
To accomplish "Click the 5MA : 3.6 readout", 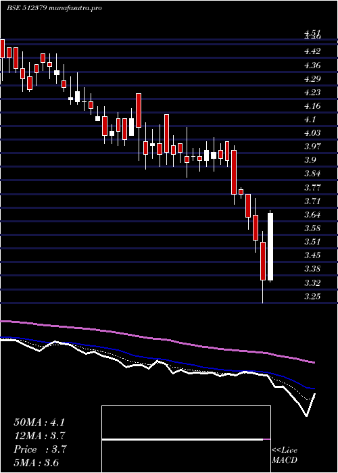I will [x=37, y=463].
